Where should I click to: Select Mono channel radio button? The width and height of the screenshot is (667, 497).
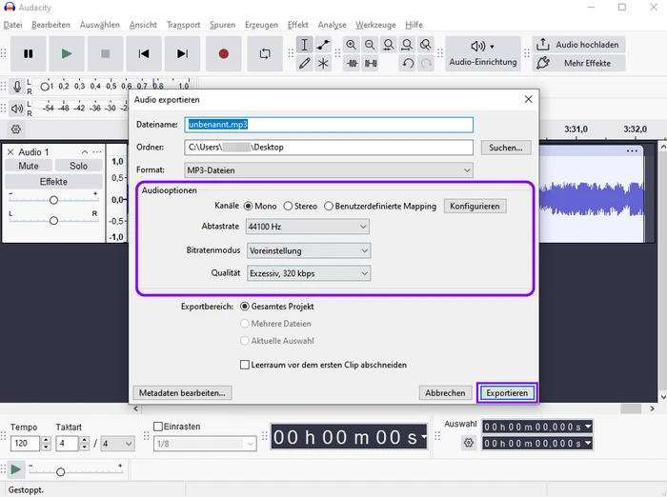click(x=248, y=207)
